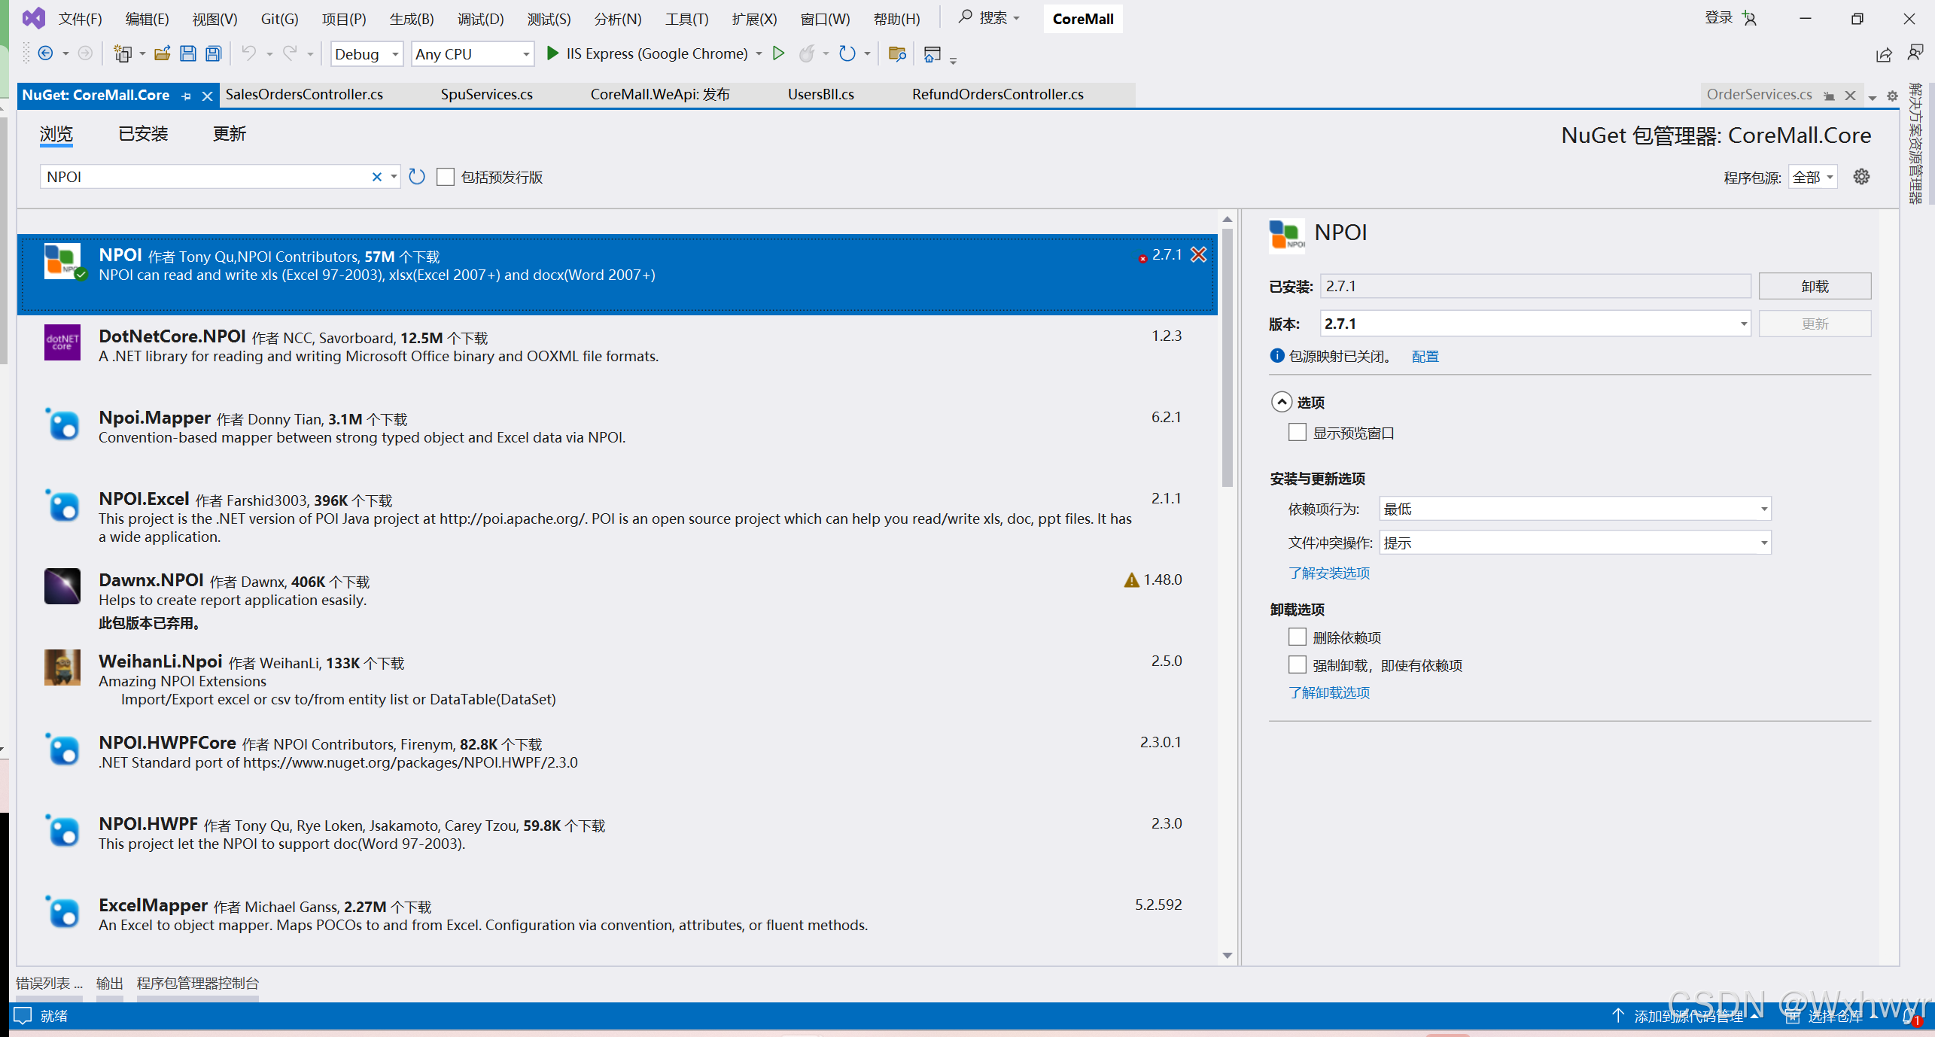
Task: Open RefundOrdersController.cs tab
Action: (997, 95)
